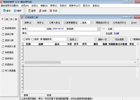Select the 配箱表 radio button
The image size is (140, 100).
(x=131, y=39)
